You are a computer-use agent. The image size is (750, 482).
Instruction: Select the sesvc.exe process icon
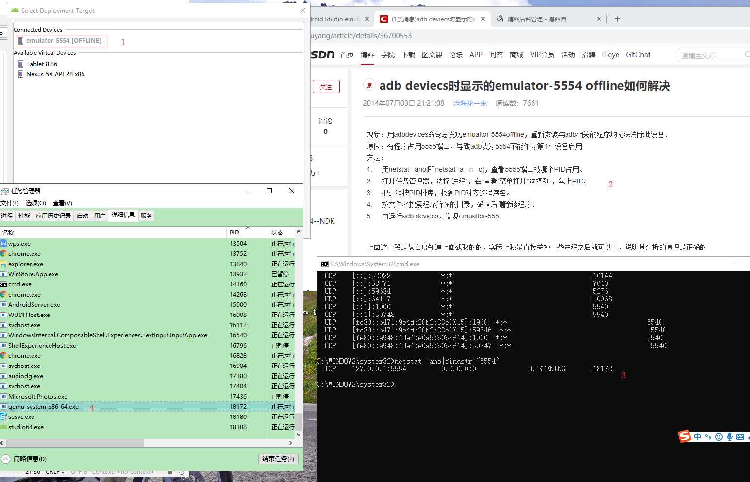(3, 417)
